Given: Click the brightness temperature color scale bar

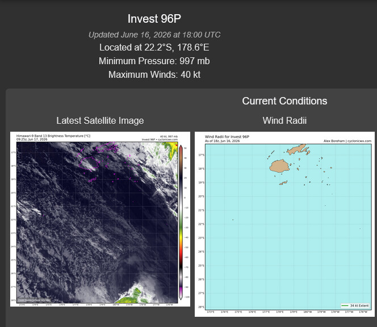Looking at the screenshot, I should [181, 223].
